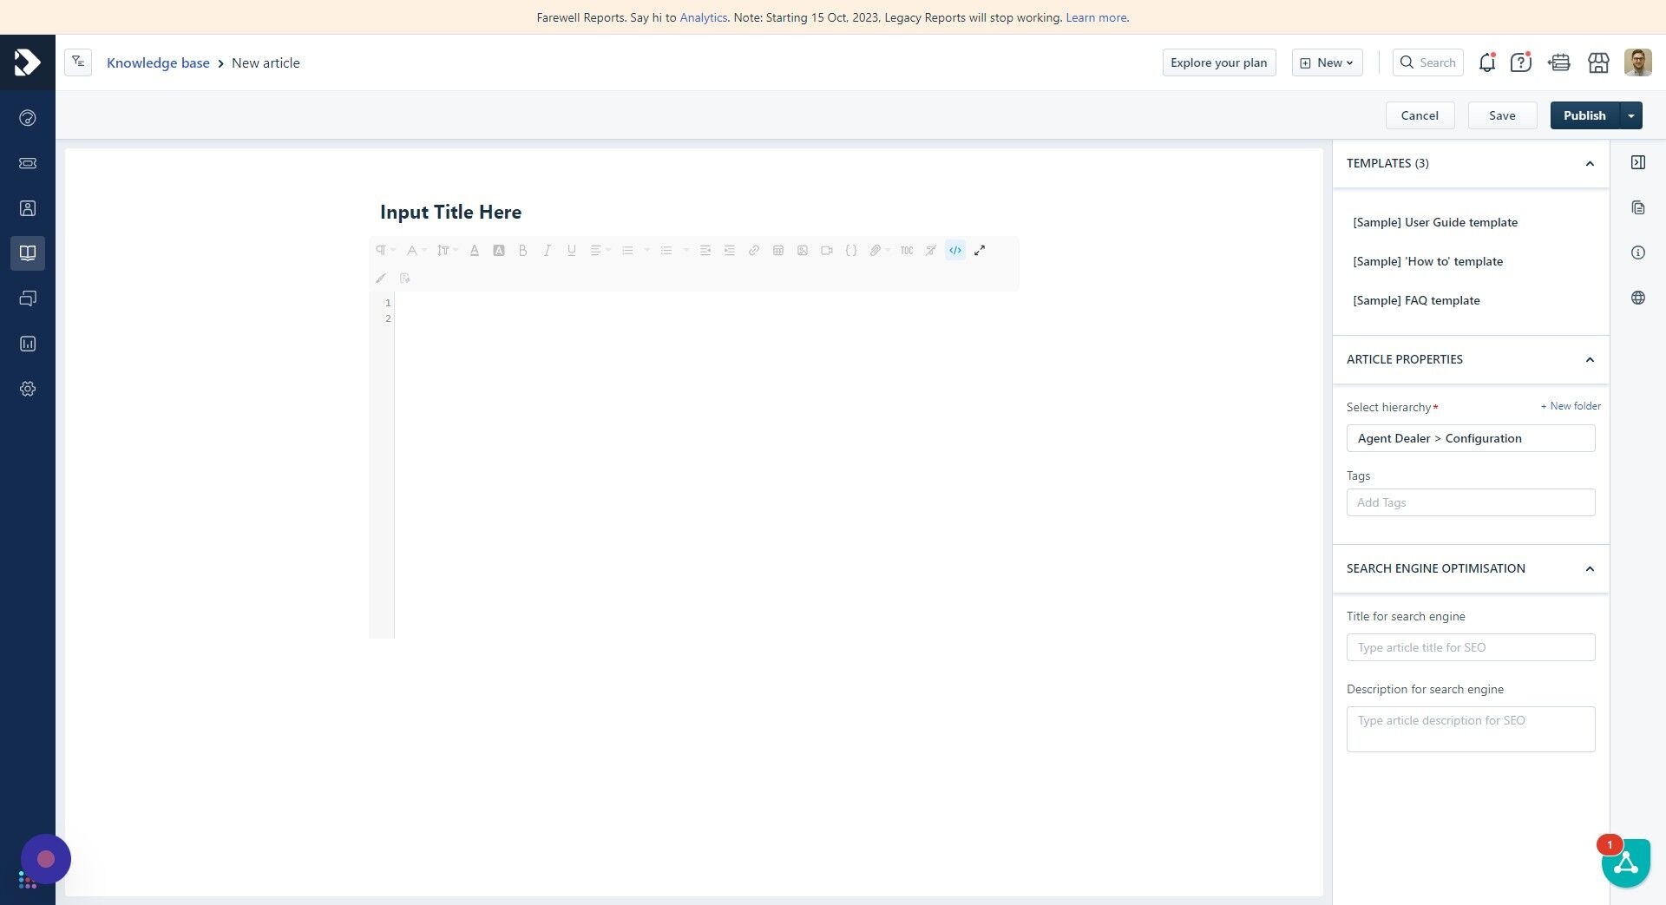The image size is (1666, 905).
Task: Collapse the TEMPLATES section
Action: [1589, 163]
